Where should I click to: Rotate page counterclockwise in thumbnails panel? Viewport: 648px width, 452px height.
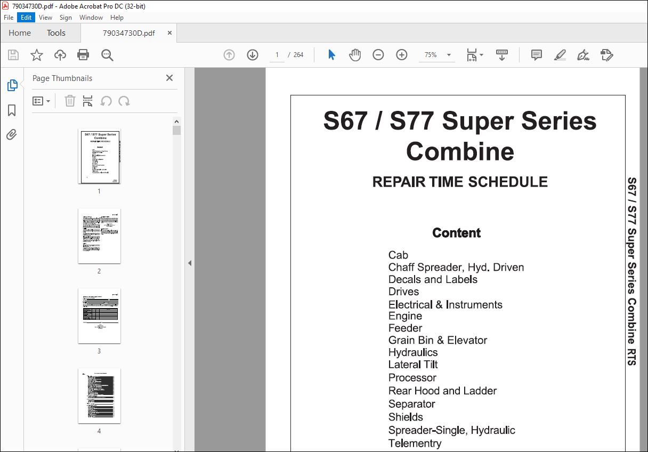106,101
